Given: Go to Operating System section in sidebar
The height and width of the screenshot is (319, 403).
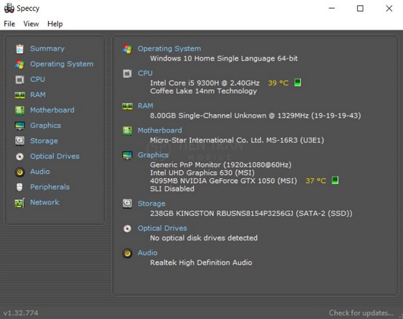Looking at the screenshot, I should (x=62, y=64).
